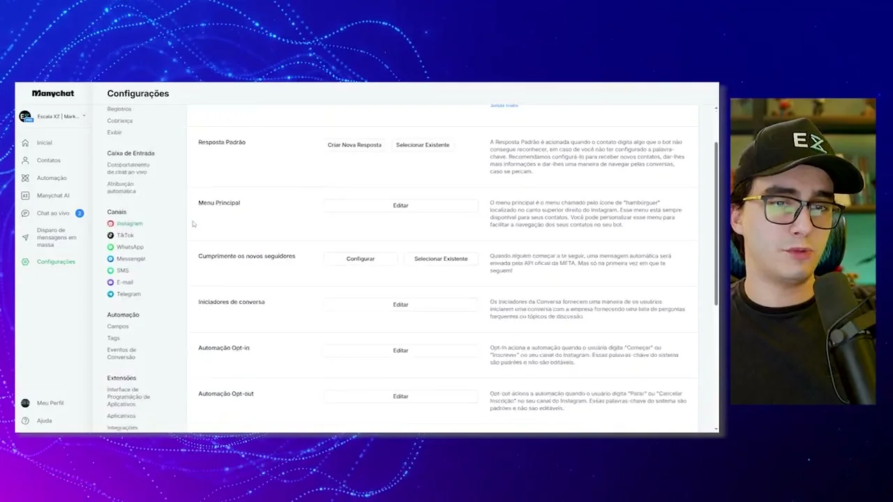Open Chat ao vivo bubble icon

pyautogui.click(x=25, y=213)
